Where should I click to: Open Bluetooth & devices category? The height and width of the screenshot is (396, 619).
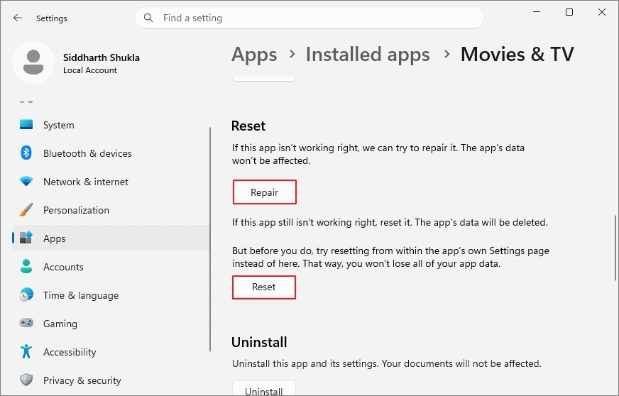tap(111, 153)
